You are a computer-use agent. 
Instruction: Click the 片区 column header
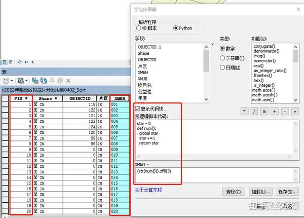pyautogui.click(x=103, y=98)
